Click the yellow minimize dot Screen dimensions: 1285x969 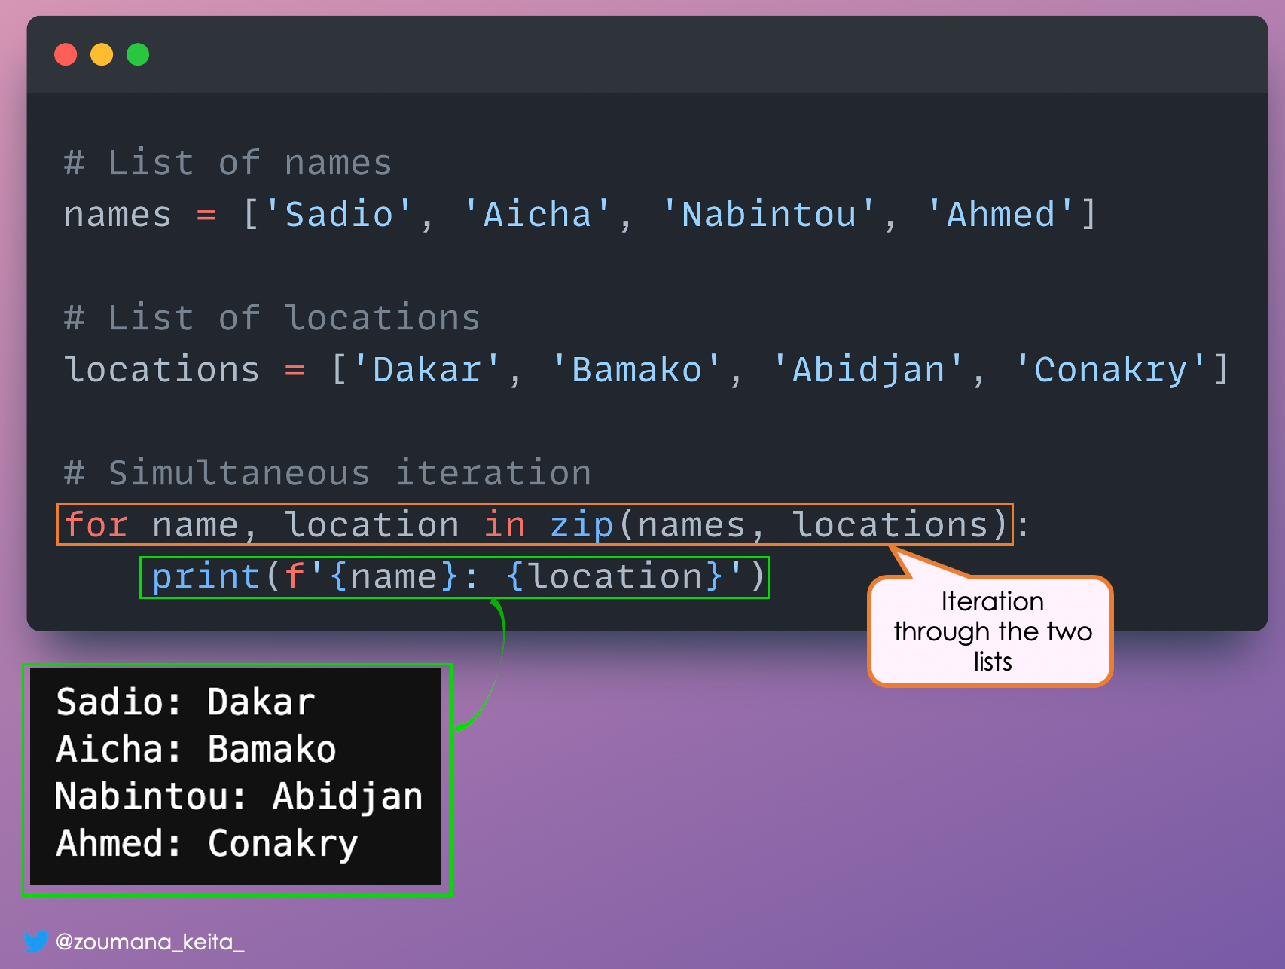pos(102,55)
